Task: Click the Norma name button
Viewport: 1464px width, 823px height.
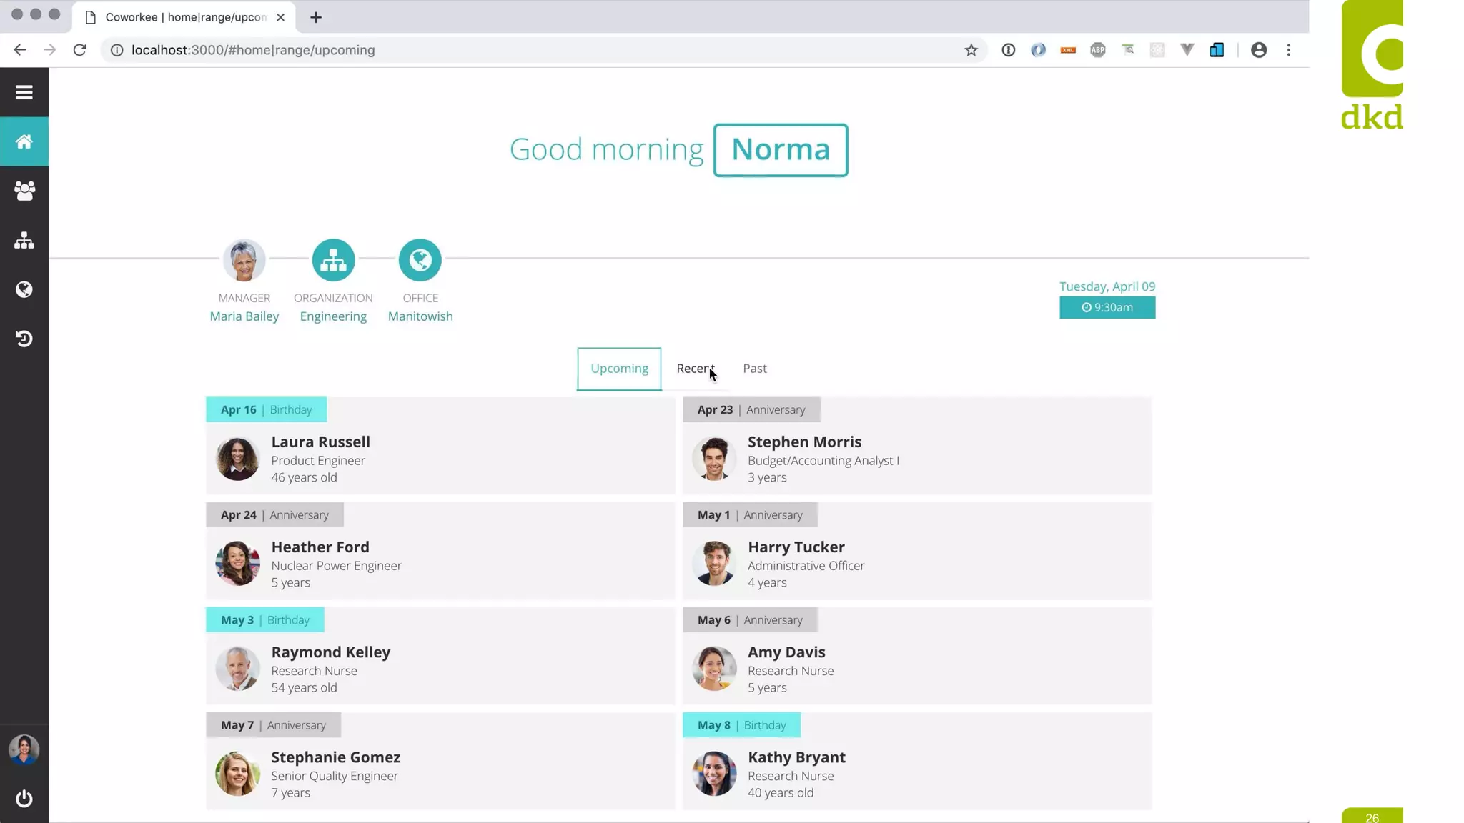Action: pyautogui.click(x=780, y=150)
